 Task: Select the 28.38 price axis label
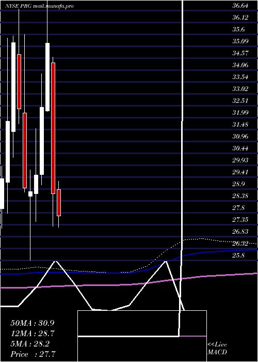240,195
